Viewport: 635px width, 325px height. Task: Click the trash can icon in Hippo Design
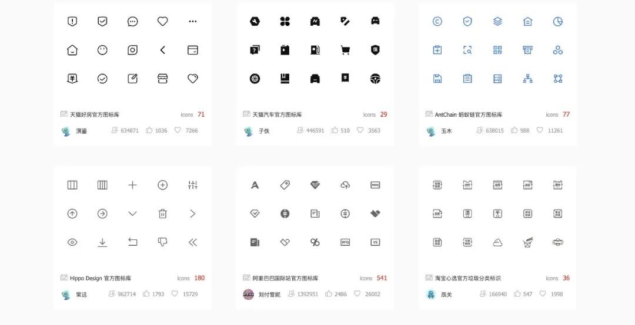pos(162,214)
